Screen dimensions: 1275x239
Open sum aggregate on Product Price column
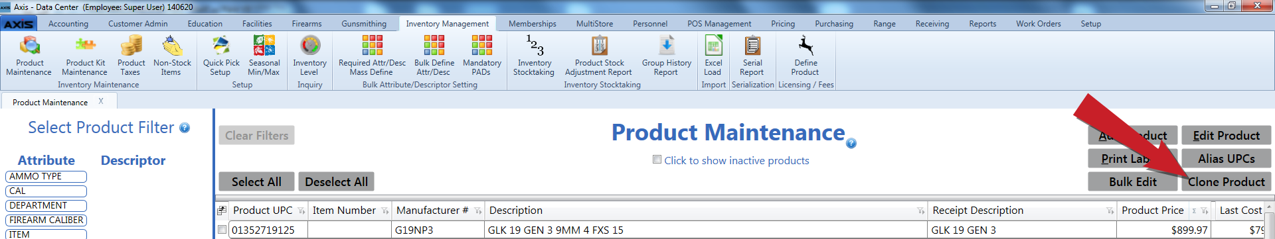coord(1194,211)
